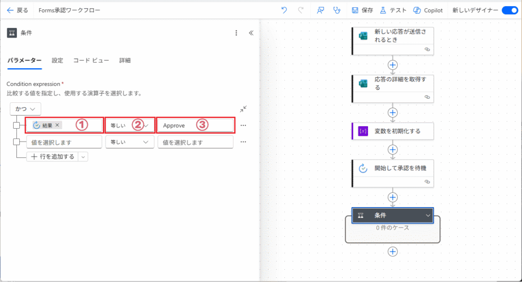522x282 pixels.
Task: Collapse the 条件 panel with double chevron
Action: coord(251,33)
